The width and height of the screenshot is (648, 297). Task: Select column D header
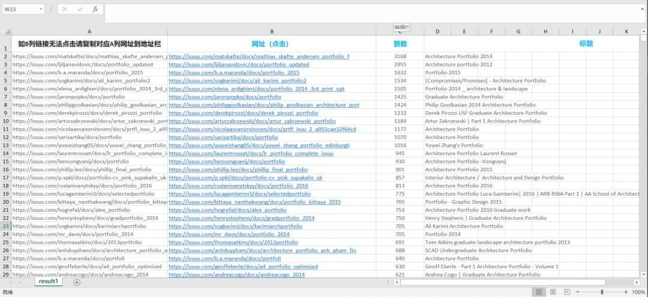pyautogui.click(x=437, y=31)
